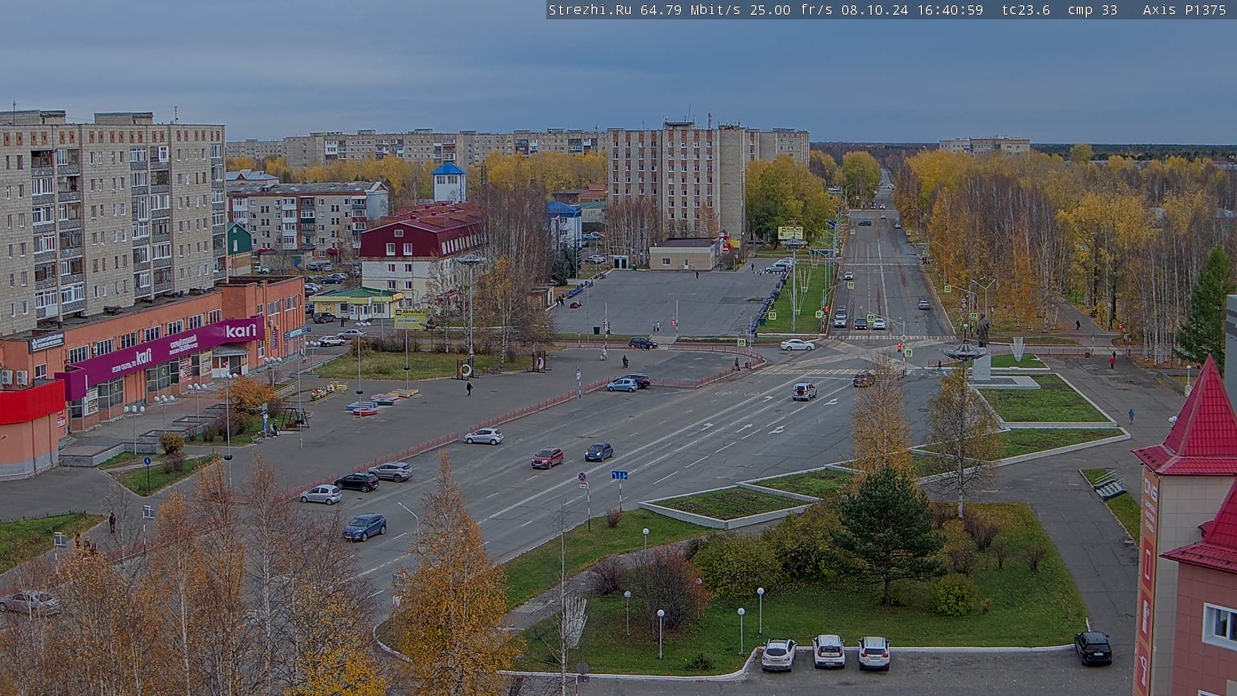Click the tc23.6 overlay value
Image resolution: width=1237 pixels, height=696 pixels.
[x=1026, y=10]
